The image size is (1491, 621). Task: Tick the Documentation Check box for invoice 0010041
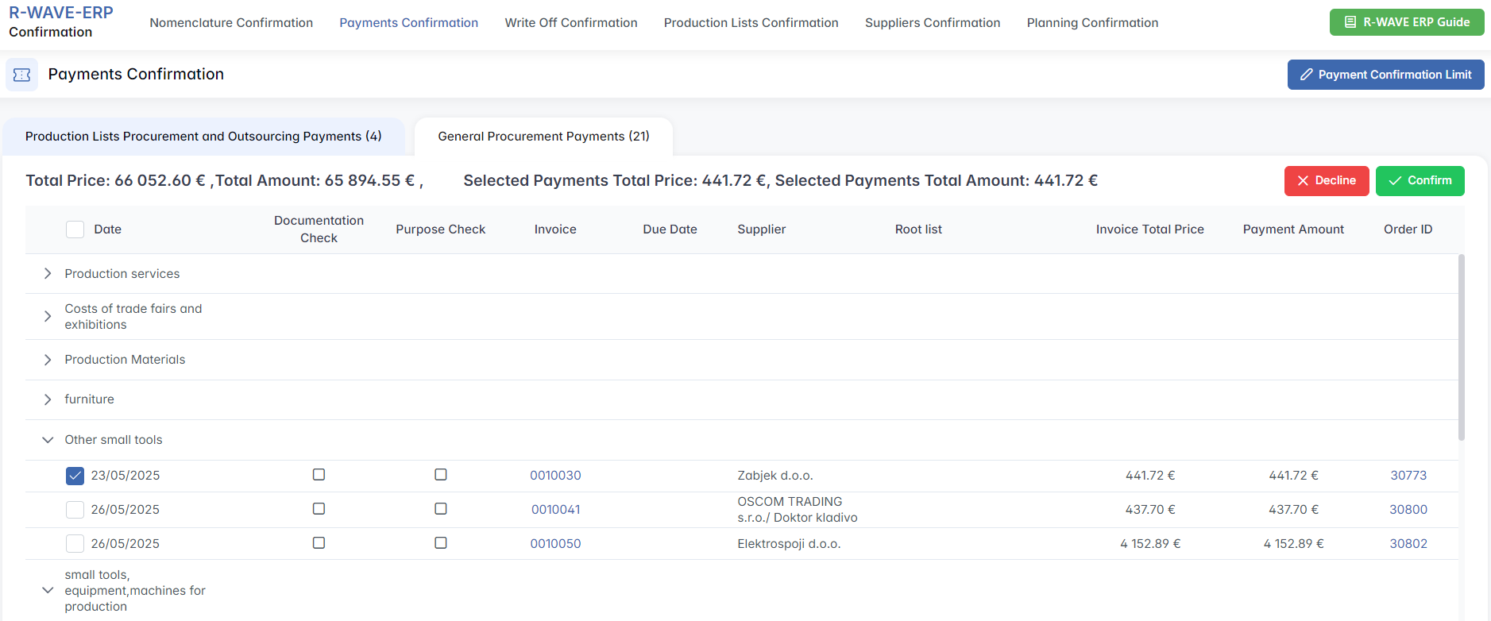319,509
